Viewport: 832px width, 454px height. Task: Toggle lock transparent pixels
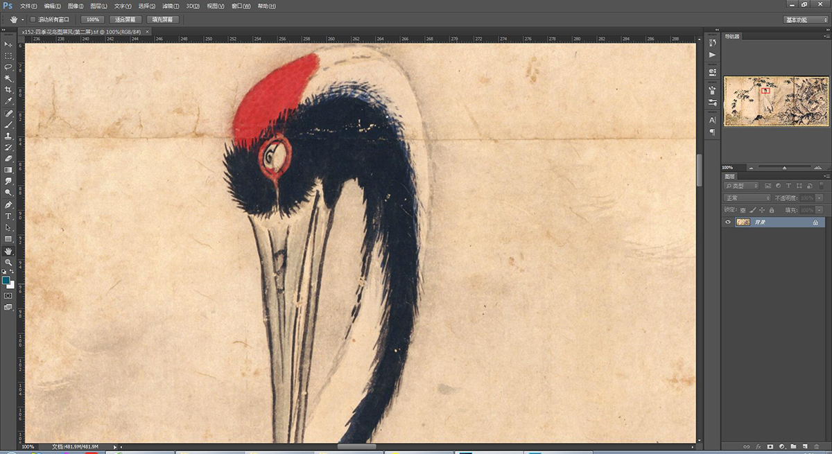click(x=743, y=210)
